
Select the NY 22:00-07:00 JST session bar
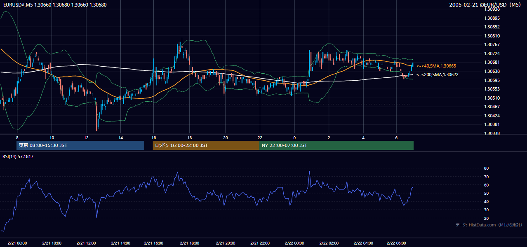coord(336,145)
